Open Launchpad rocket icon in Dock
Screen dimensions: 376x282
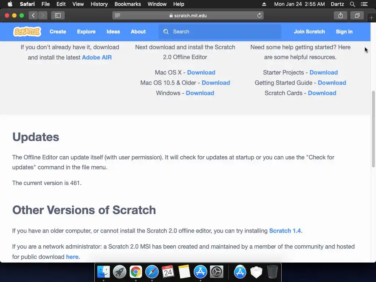tap(119, 272)
